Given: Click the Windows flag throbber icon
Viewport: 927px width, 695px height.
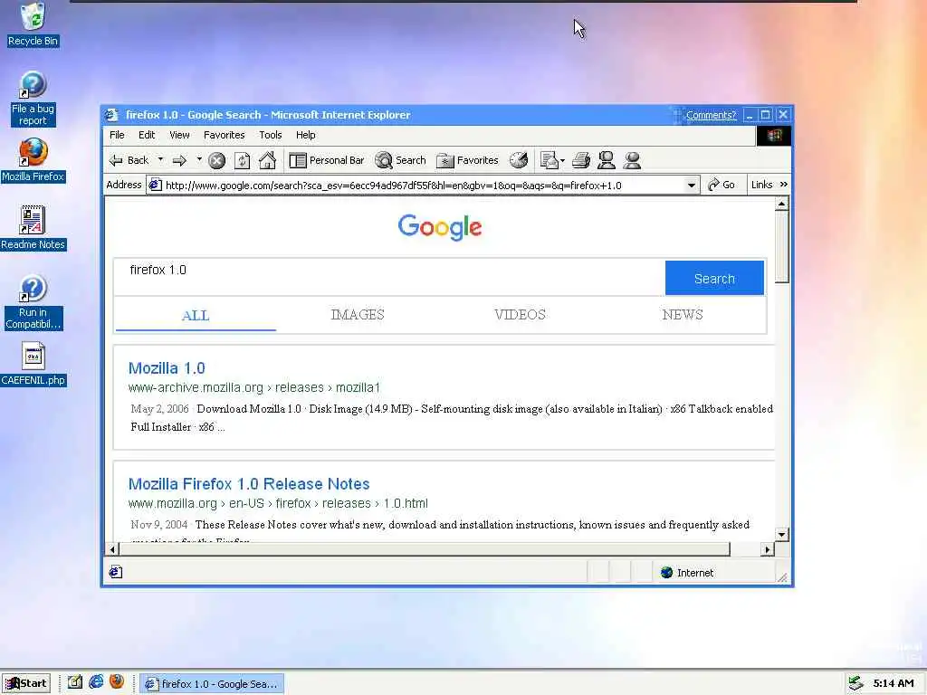Looking at the screenshot, I should (x=774, y=136).
